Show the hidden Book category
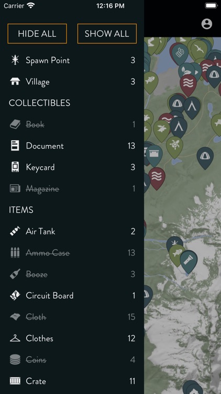The image size is (221, 394). tap(72, 125)
